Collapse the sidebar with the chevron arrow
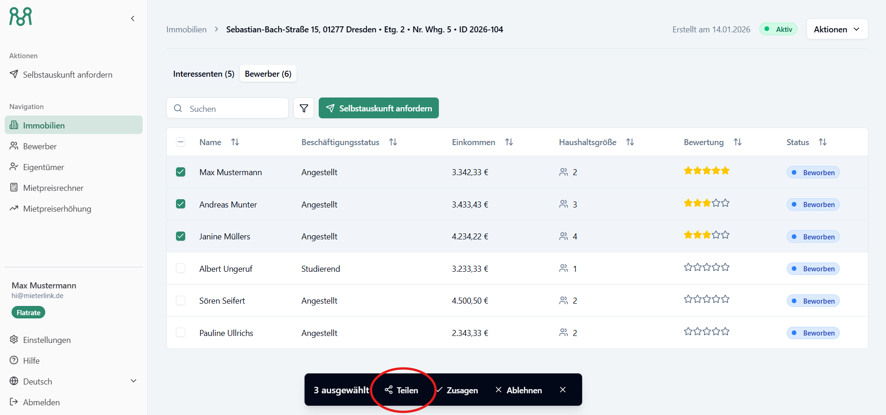Screen dimensions: 886x415 click(133, 18)
